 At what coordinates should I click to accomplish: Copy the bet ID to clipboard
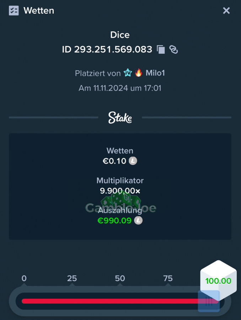161,49
